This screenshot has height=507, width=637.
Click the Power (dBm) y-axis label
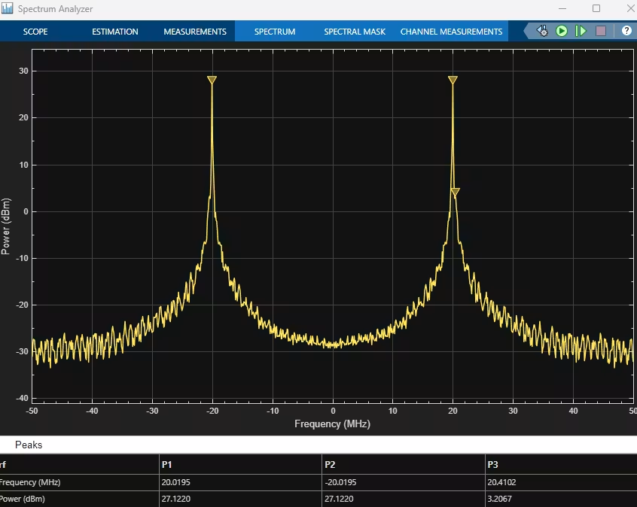[6, 226]
